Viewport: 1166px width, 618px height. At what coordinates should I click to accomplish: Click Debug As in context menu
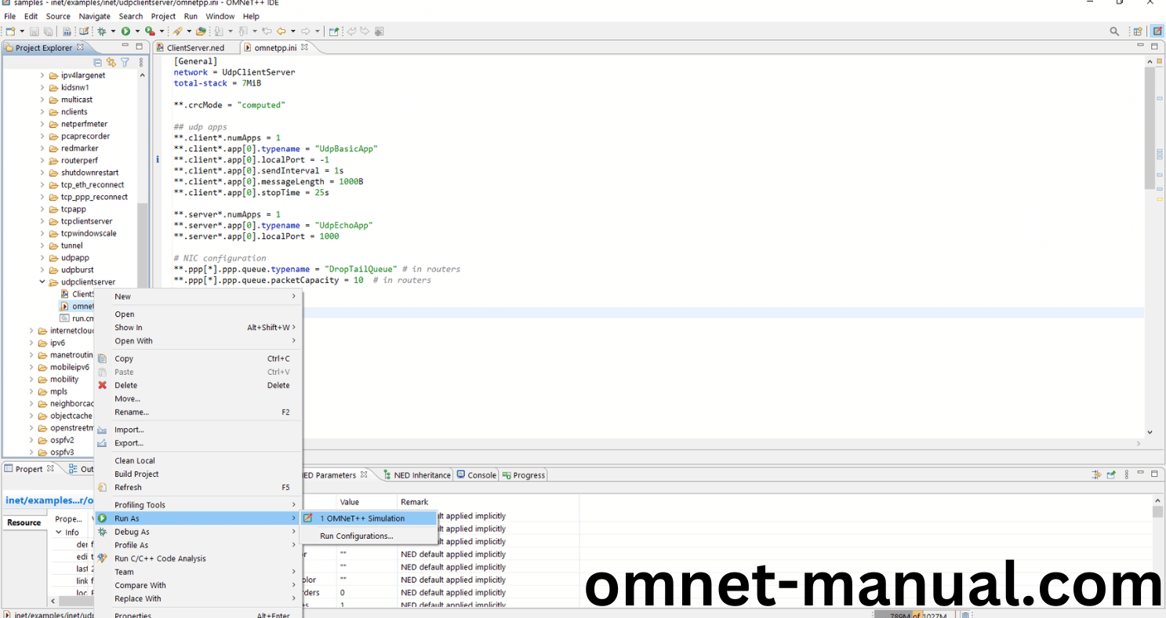pos(198,532)
